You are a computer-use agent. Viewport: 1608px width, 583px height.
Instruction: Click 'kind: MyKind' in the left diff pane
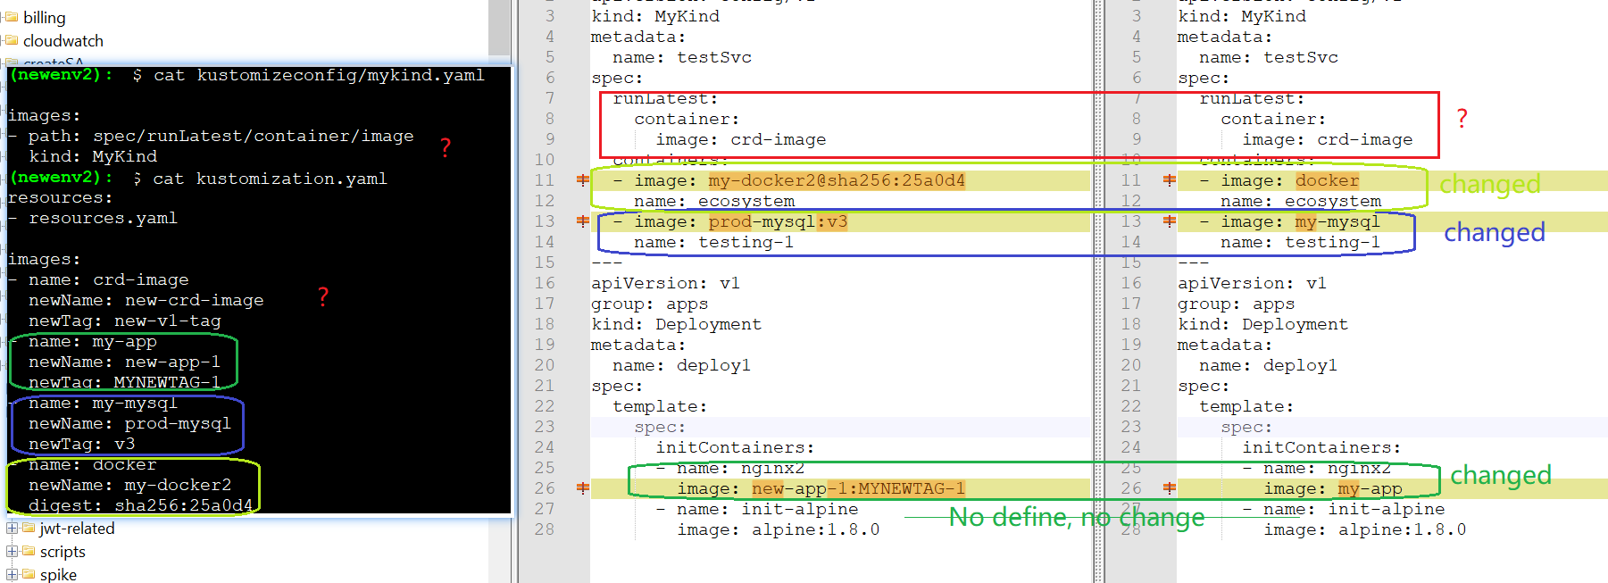pos(655,16)
